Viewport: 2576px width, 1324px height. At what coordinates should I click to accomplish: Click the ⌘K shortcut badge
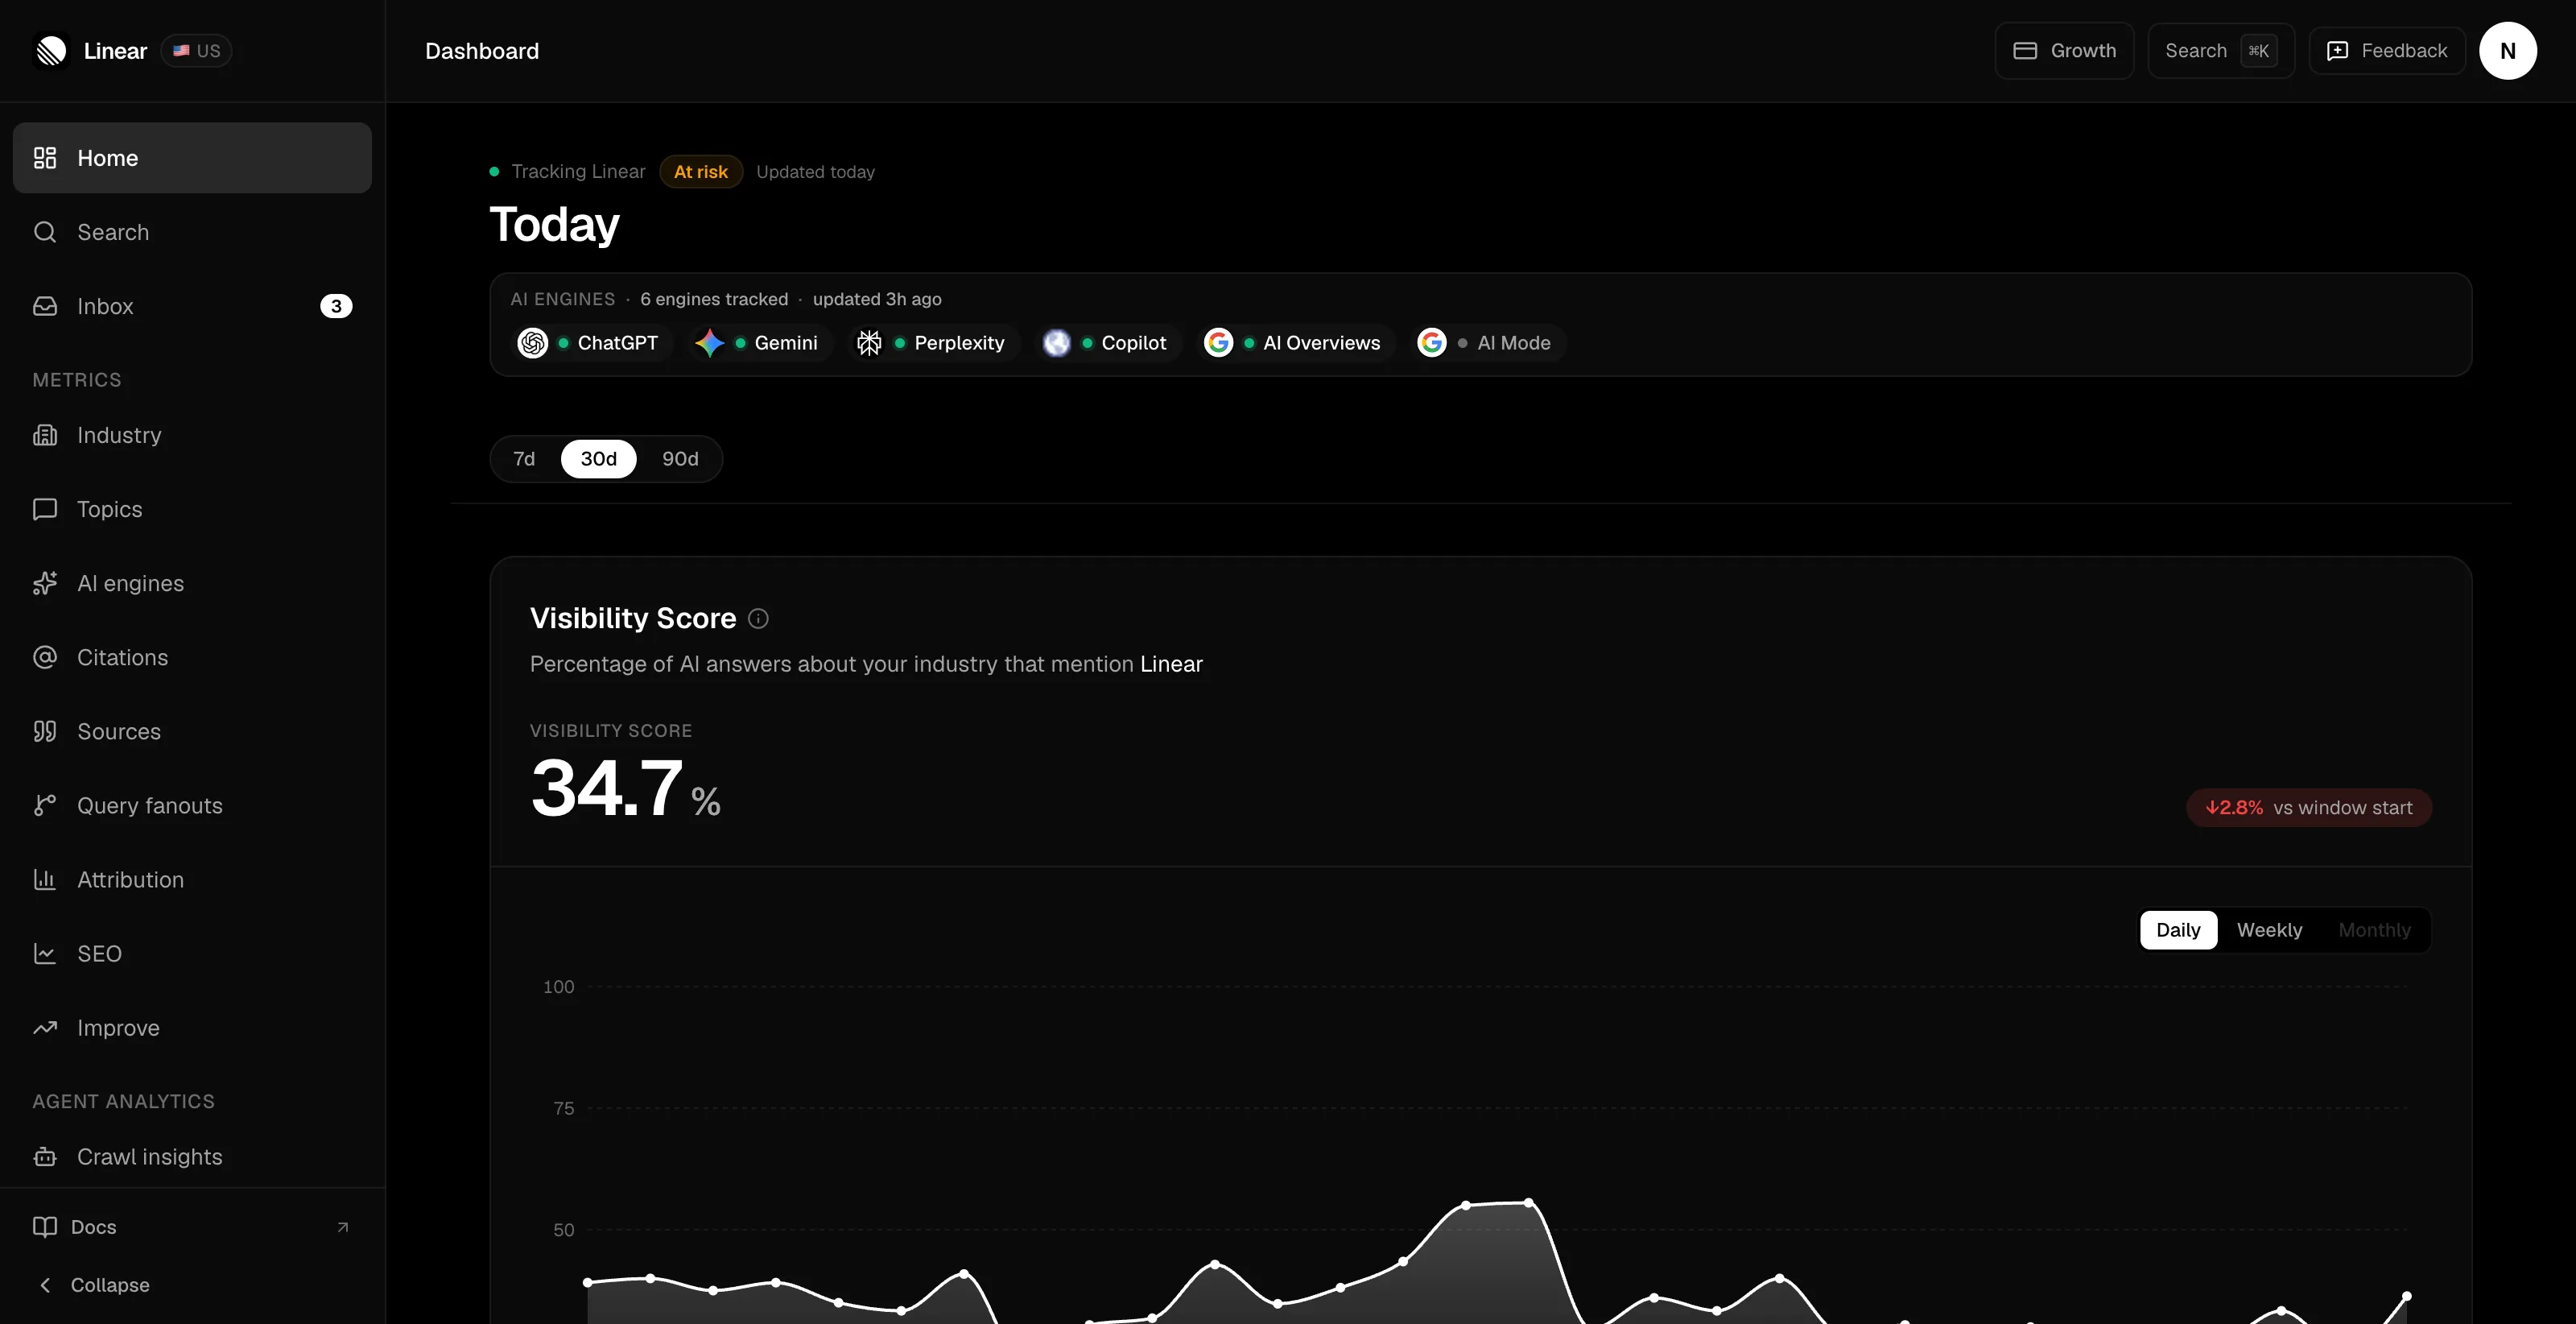coord(2258,51)
